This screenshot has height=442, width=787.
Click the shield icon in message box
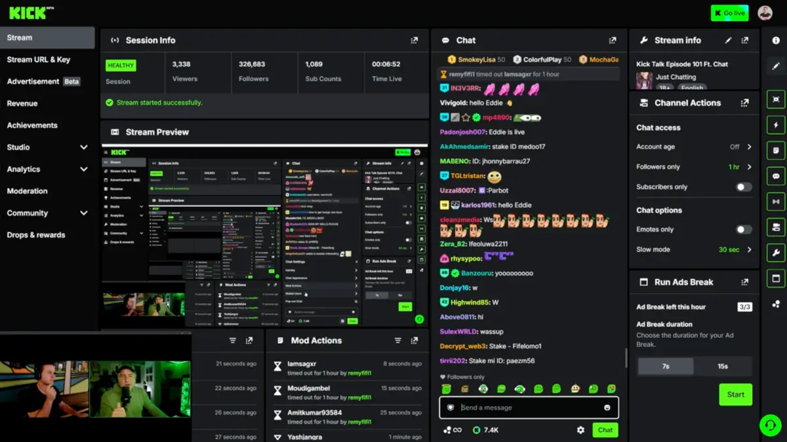click(451, 407)
